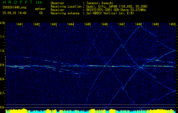Click the 1446 time axis marker
178x113 pixels.
coord(104,24)
